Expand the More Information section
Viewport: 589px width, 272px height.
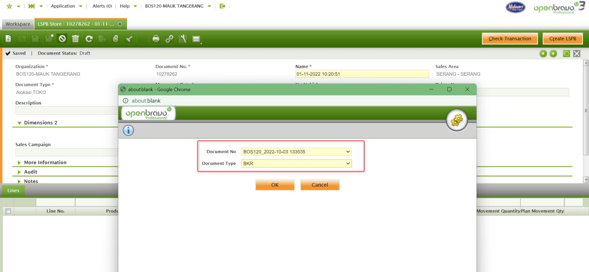45,162
